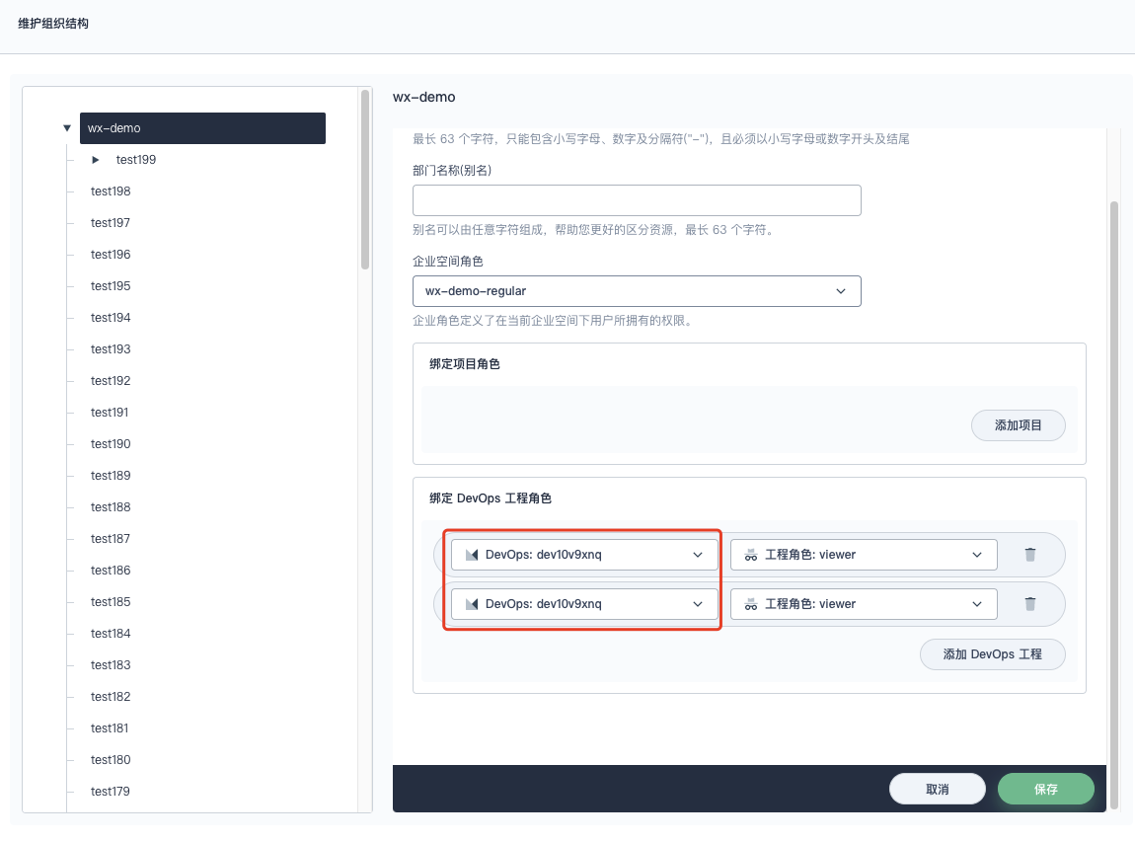Expand the test199 node in the tree
Image resolution: width=1135 pixels, height=841 pixels.
pyautogui.click(x=95, y=159)
